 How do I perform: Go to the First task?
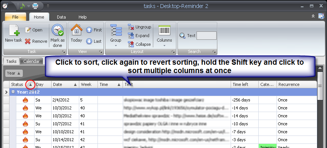(x=94, y=30)
